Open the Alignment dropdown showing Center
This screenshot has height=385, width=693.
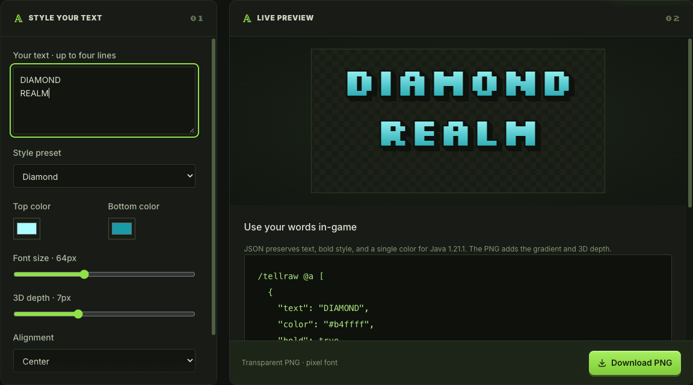coord(104,361)
